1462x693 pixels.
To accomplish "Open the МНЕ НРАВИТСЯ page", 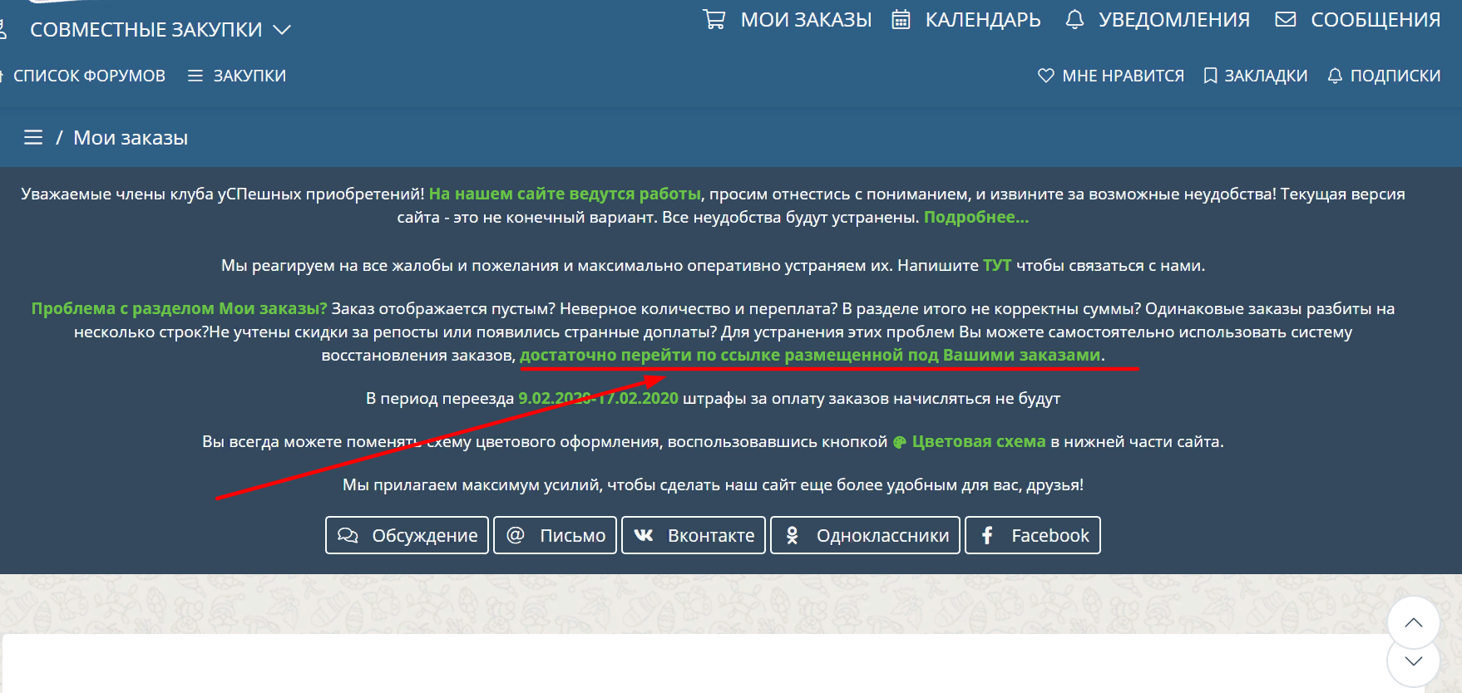I will click(x=1123, y=76).
